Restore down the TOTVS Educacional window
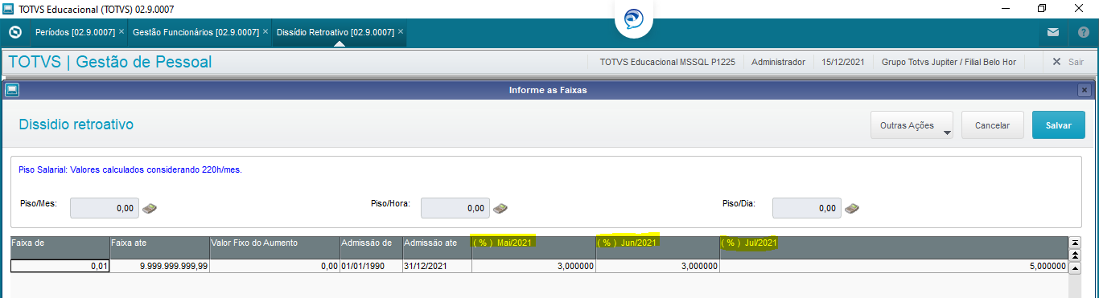 click(x=1043, y=9)
